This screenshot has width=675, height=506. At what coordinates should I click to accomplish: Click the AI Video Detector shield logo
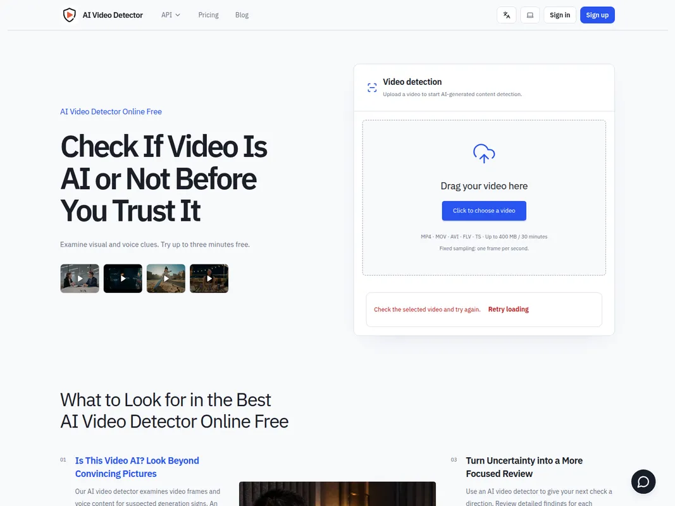coord(69,15)
